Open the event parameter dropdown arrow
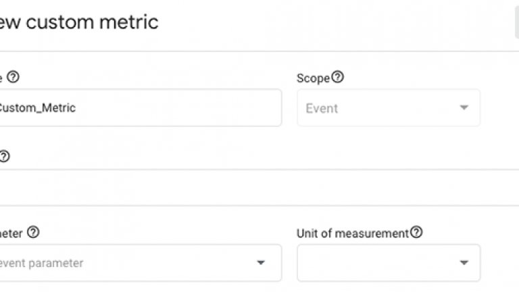519x292 pixels. click(x=261, y=263)
